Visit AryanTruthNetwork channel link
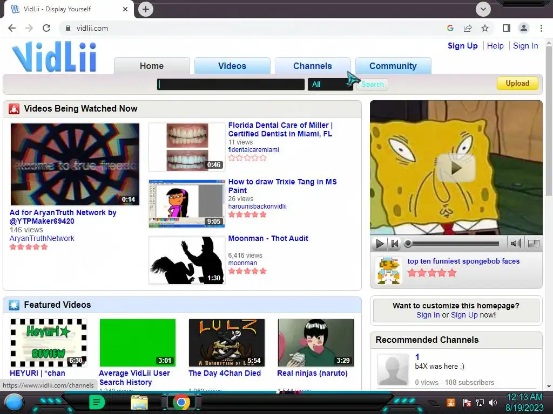The width and height of the screenshot is (553, 414). pyautogui.click(x=42, y=238)
